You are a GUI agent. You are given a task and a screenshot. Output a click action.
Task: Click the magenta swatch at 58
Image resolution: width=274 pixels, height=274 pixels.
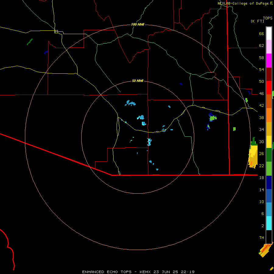269,61
